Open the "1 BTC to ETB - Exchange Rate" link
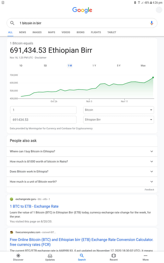 point(34,207)
